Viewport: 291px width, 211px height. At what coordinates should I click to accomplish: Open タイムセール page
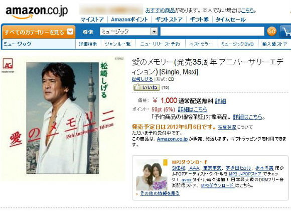pos(230,19)
